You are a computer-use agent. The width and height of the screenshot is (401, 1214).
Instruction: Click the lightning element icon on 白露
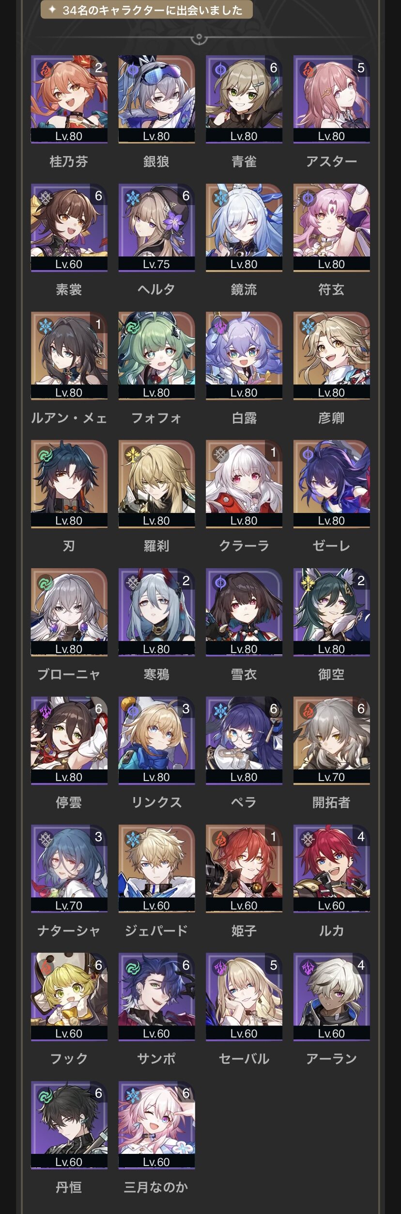tap(220, 326)
